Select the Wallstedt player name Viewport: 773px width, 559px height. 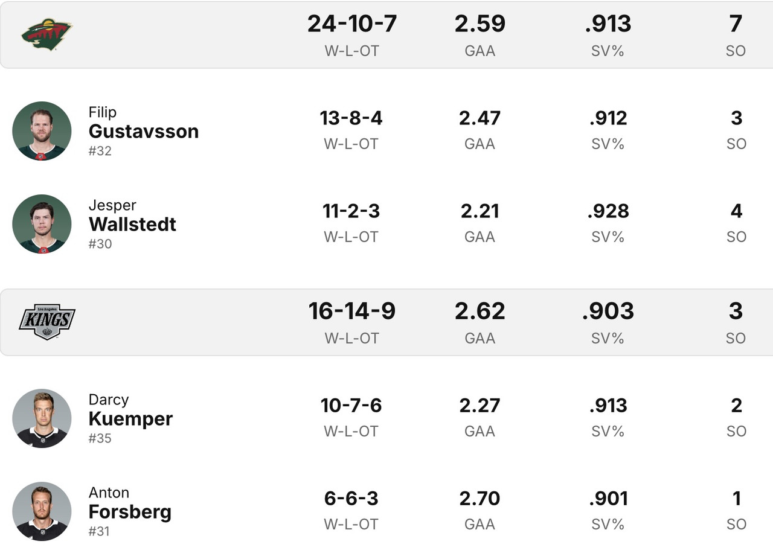point(132,224)
